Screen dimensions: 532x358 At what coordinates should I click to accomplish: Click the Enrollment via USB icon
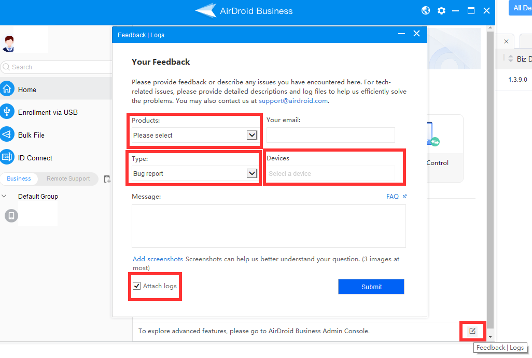(x=7, y=112)
